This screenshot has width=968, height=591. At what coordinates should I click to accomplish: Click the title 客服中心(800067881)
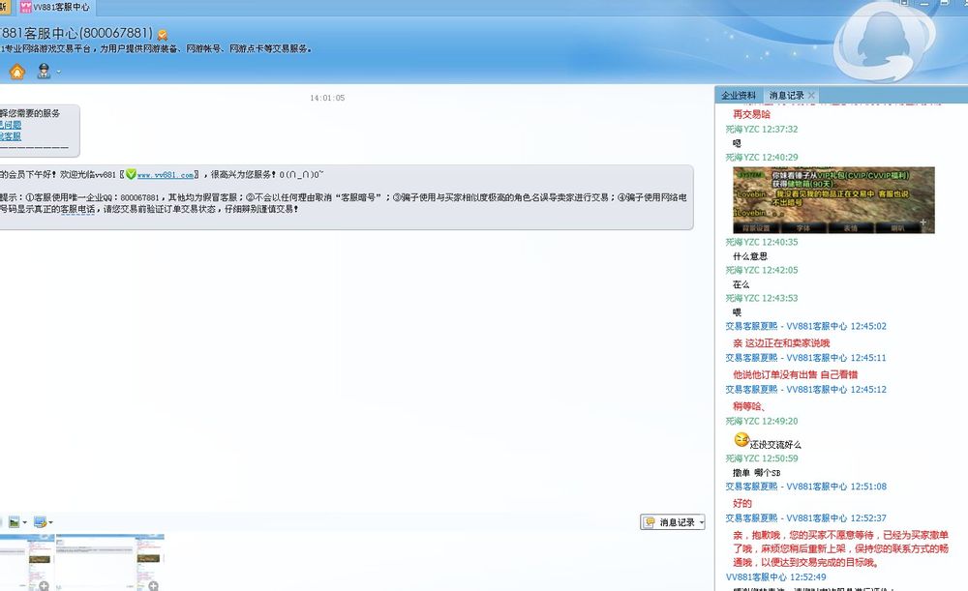76,33
